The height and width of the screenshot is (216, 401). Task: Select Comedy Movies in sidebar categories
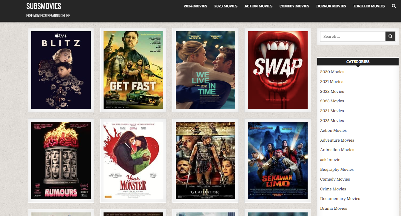[x=335, y=179]
